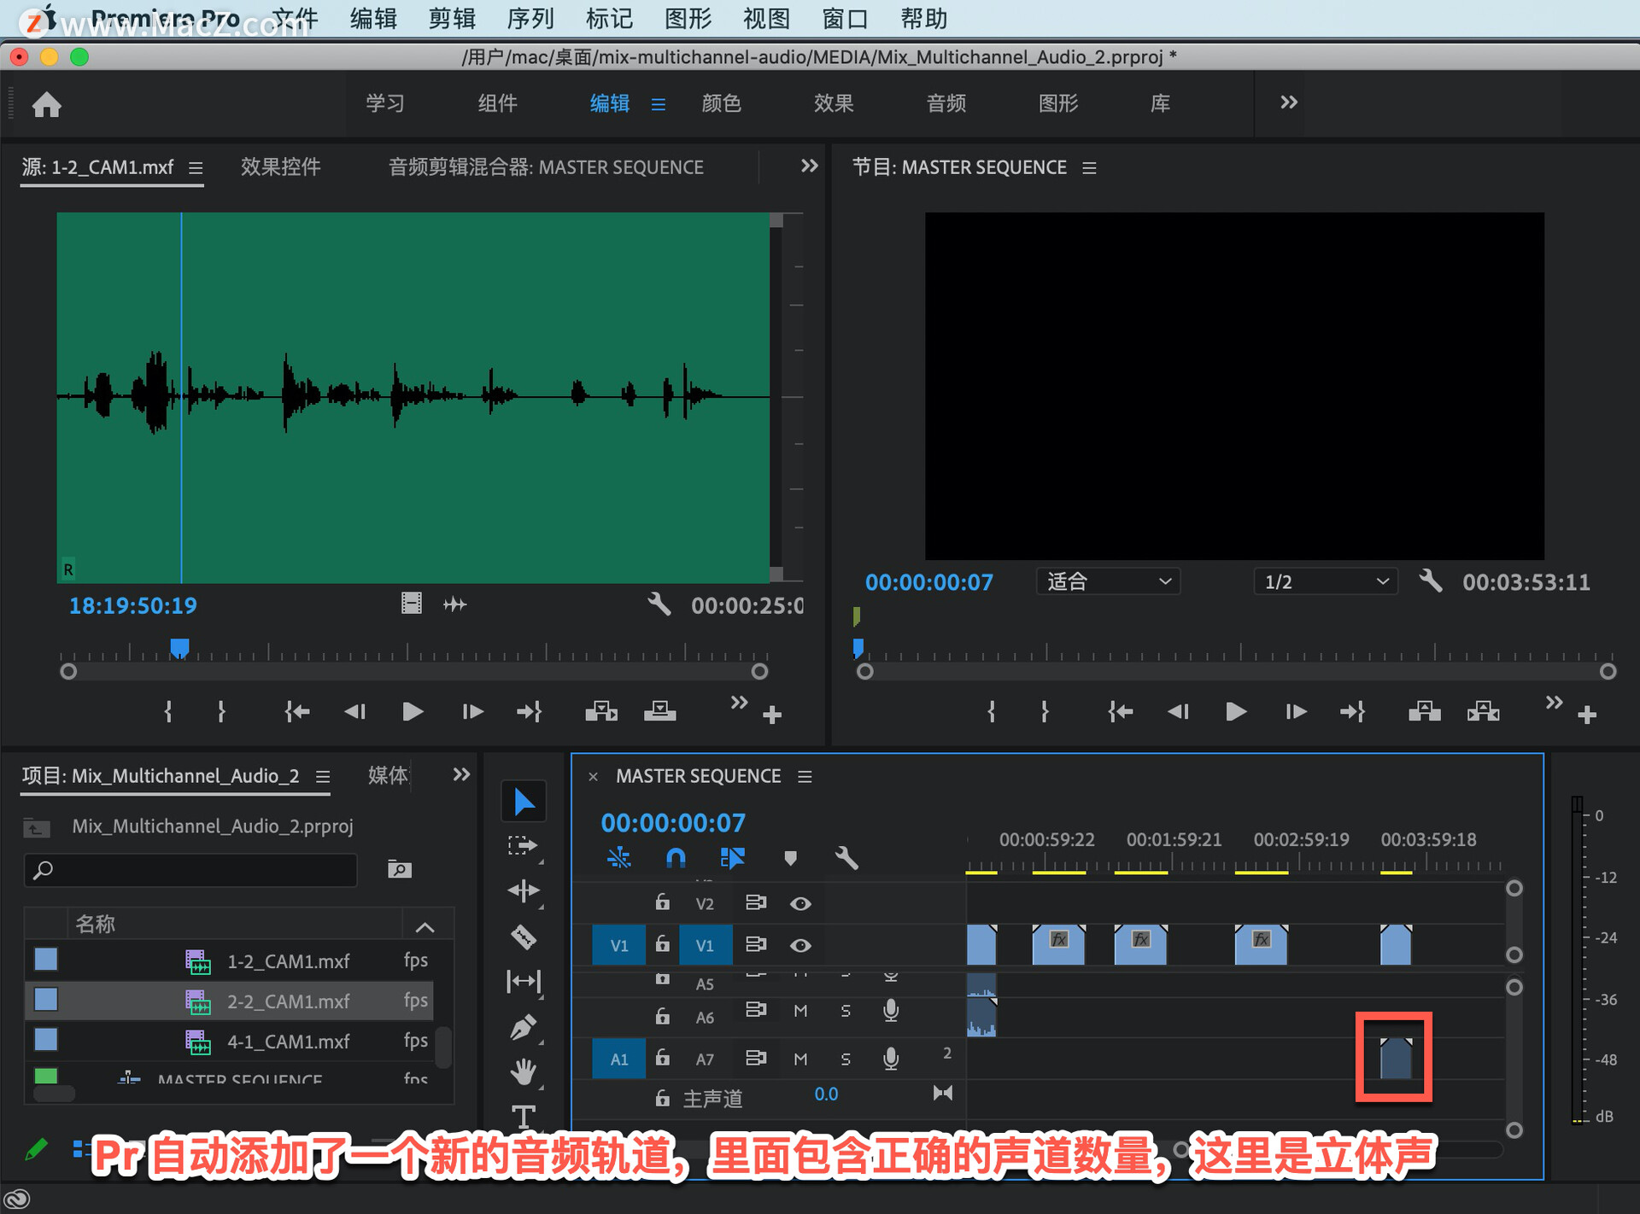Open timeline display settings wrench
Image resolution: width=1640 pixels, height=1214 pixels.
(846, 857)
